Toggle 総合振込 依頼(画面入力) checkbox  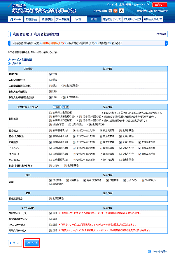tap(50, 131)
